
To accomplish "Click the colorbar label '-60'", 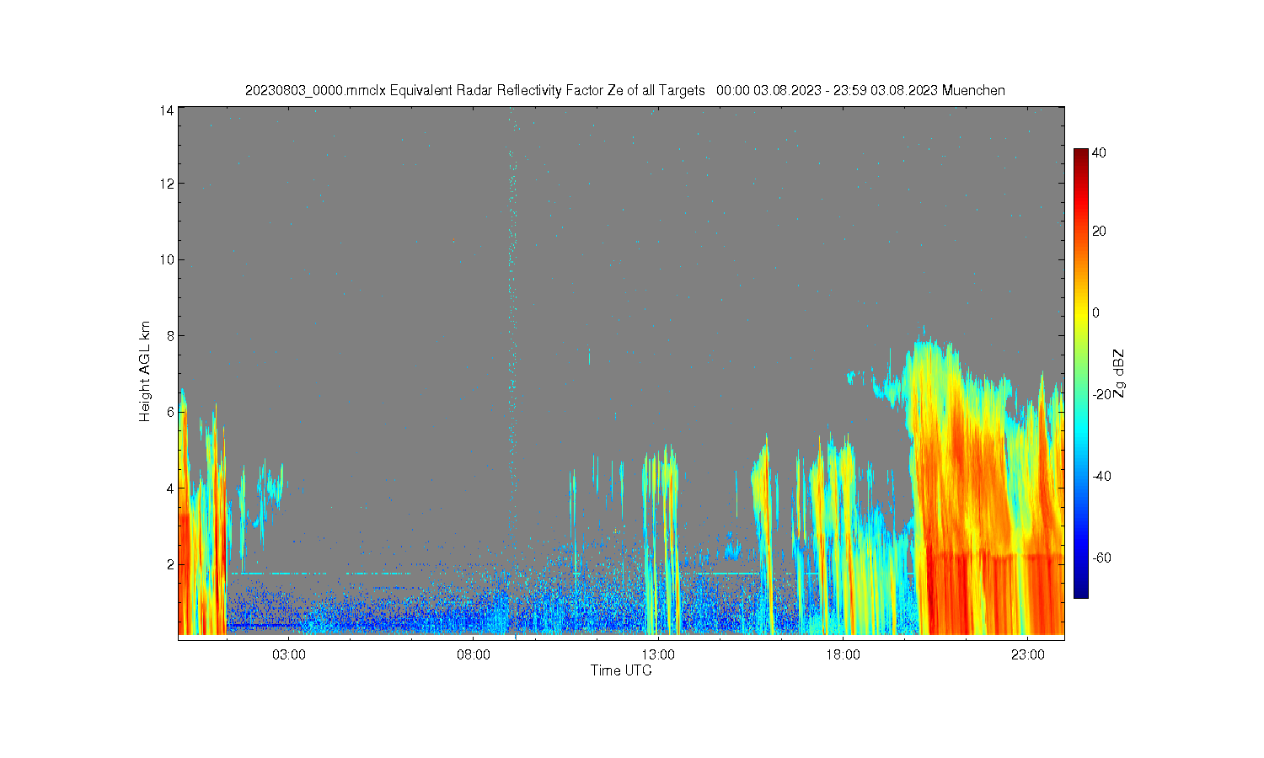I will 1101,558.
